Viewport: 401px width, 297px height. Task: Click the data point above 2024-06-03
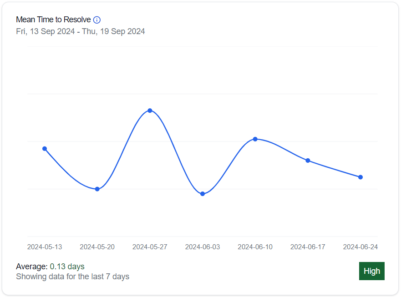(203, 194)
